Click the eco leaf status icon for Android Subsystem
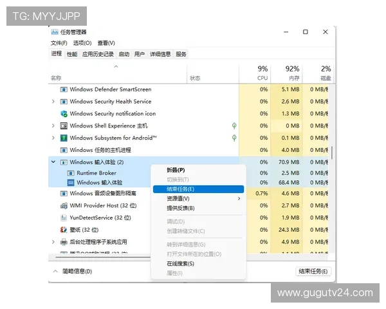 pyautogui.click(x=234, y=138)
